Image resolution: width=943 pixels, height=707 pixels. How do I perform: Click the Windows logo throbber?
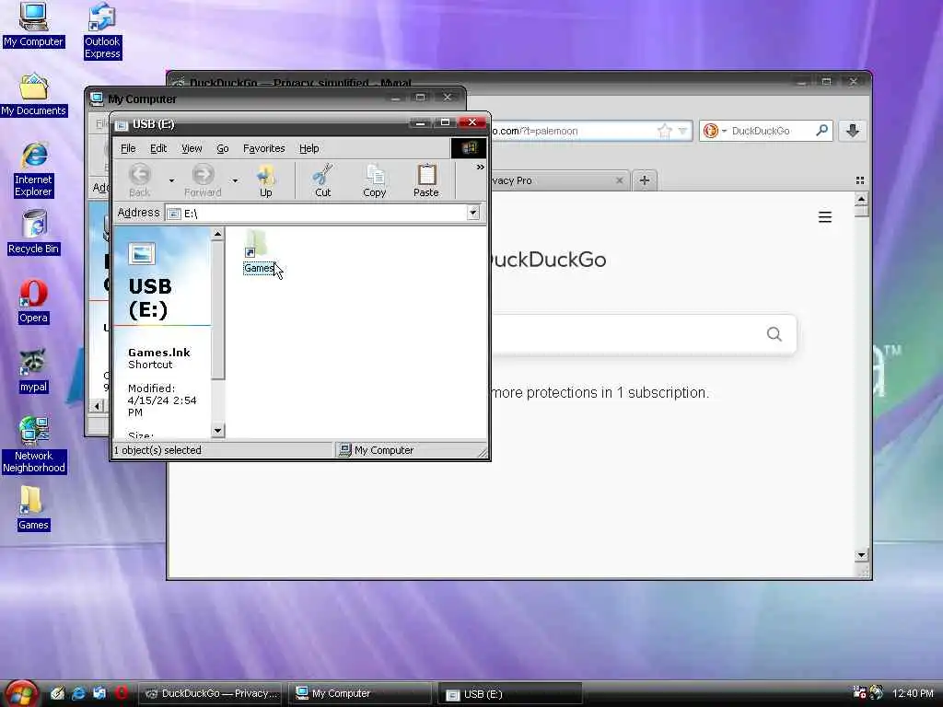[469, 148]
